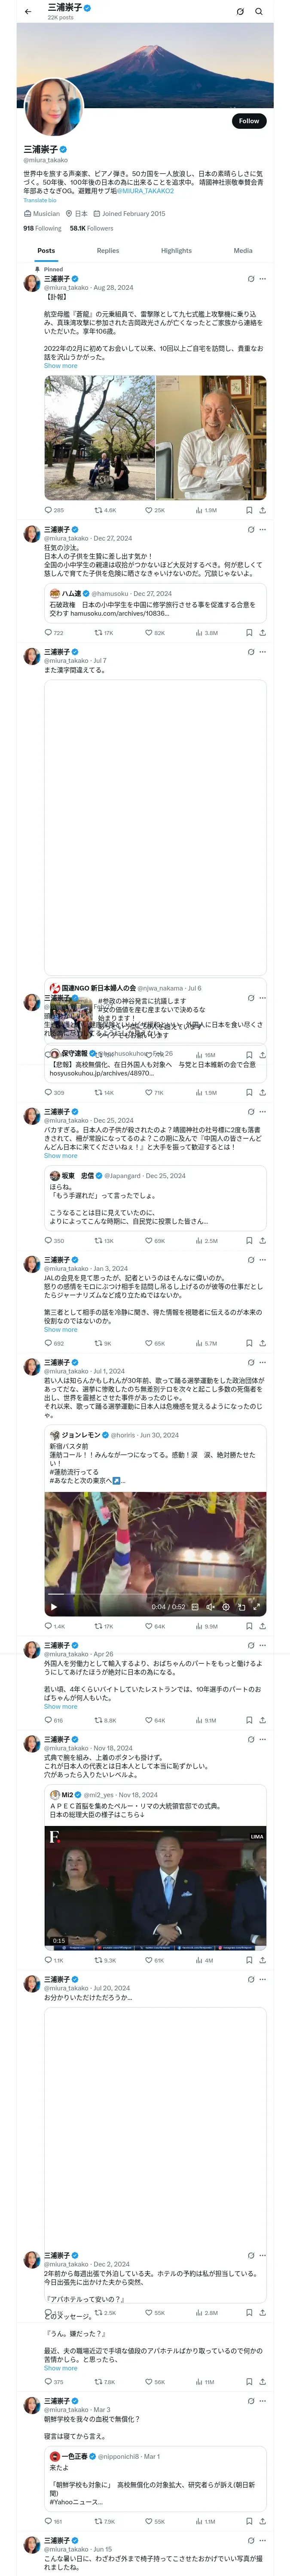This screenshot has width=290, height=2576.
Task: Share the post with 3.8M views
Action: click(262, 632)
